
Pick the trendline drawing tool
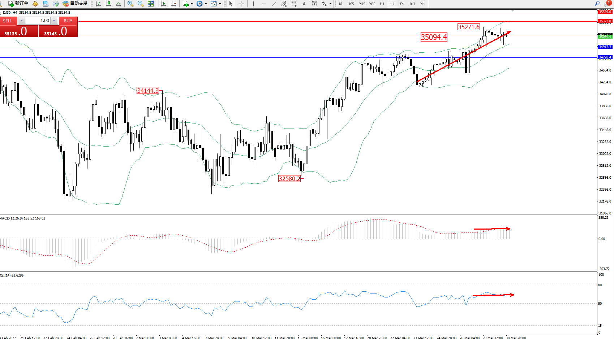[274, 4]
